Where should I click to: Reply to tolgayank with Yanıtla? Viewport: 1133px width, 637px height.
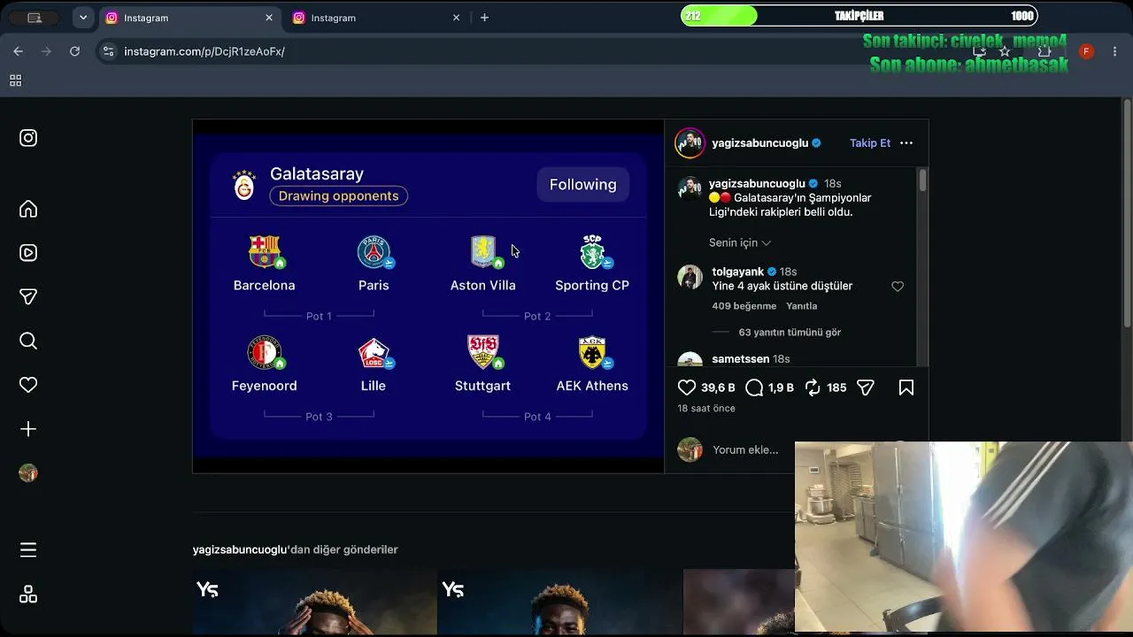point(802,306)
